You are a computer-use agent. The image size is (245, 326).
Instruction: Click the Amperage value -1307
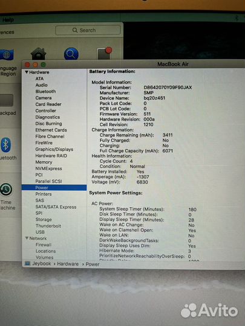143,177
